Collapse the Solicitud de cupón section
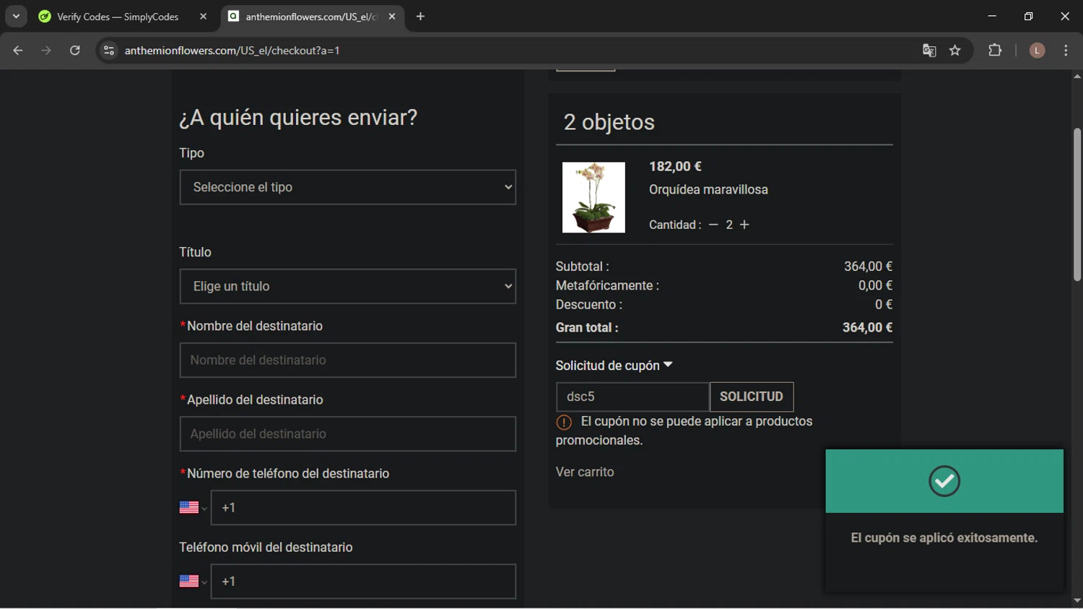This screenshot has width=1083, height=609. tap(614, 366)
